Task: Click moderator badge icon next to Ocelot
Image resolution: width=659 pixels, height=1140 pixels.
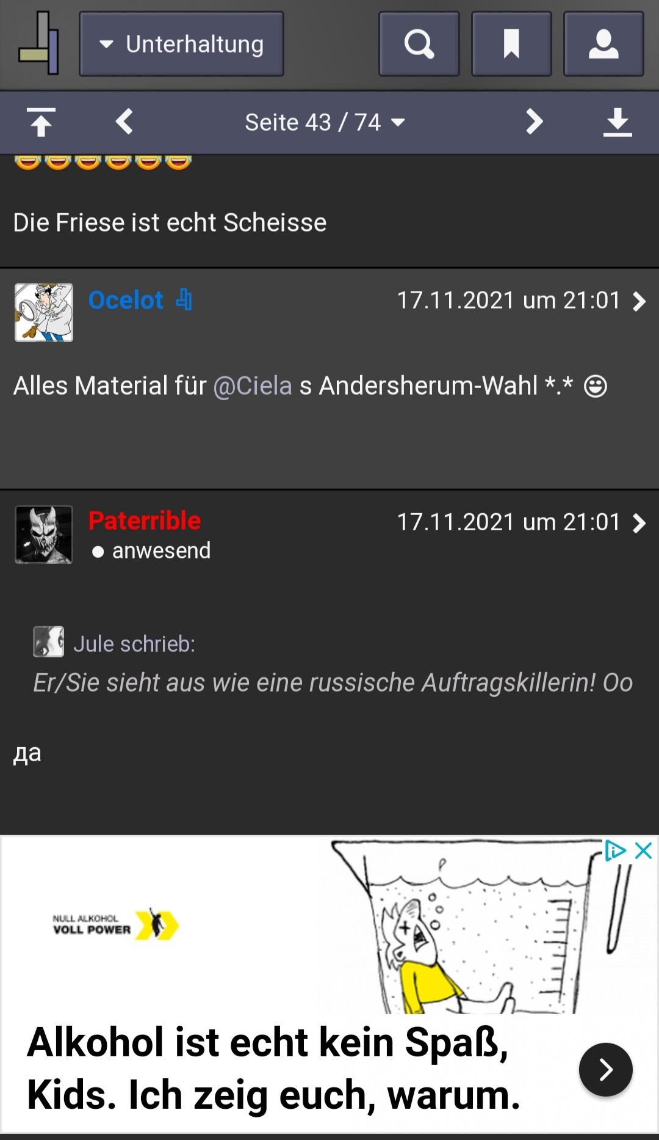Action: (x=184, y=300)
